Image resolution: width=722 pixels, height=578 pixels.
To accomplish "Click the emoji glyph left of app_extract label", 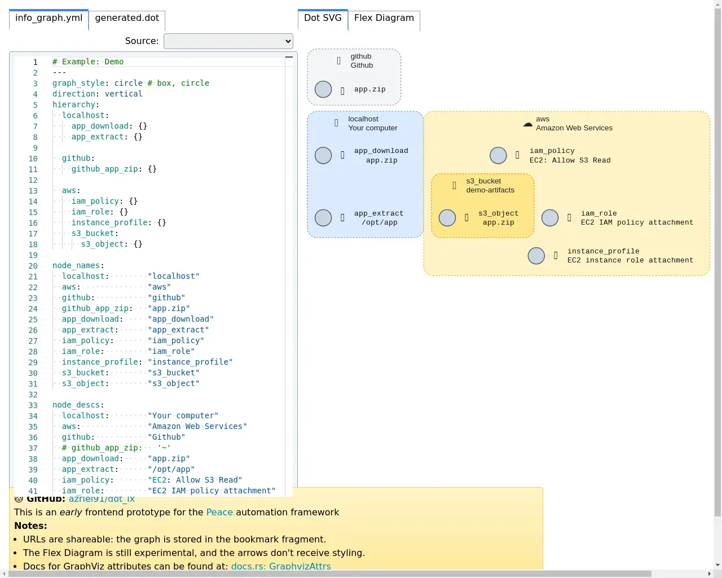I will point(342,217).
